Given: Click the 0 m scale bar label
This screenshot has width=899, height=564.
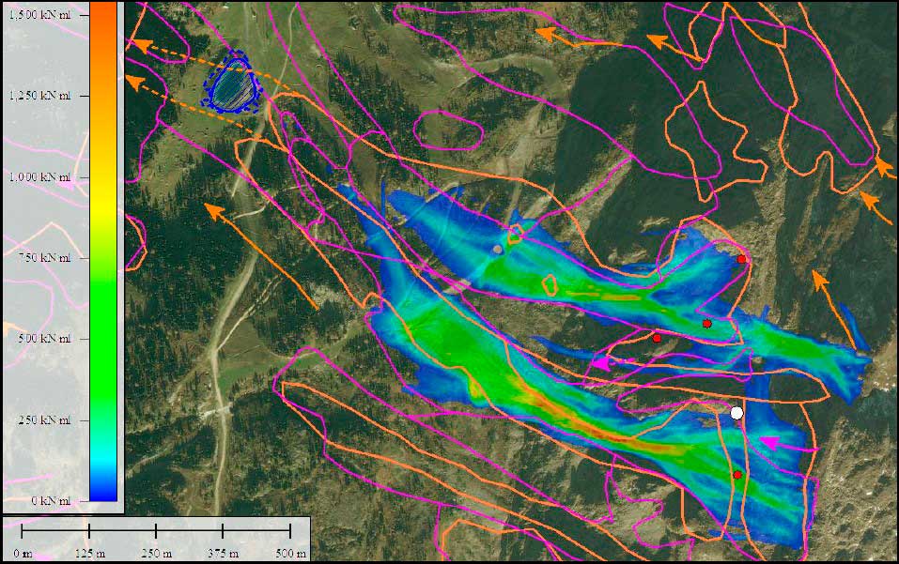Looking at the screenshot, I should 23,553.
